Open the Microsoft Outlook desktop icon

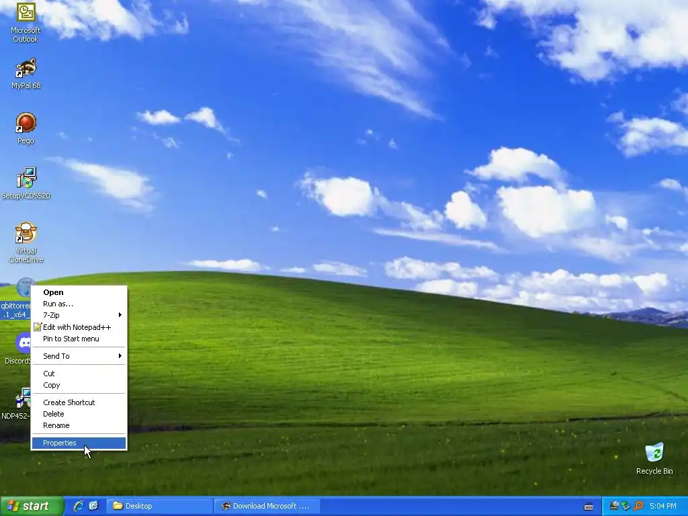click(x=26, y=22)
